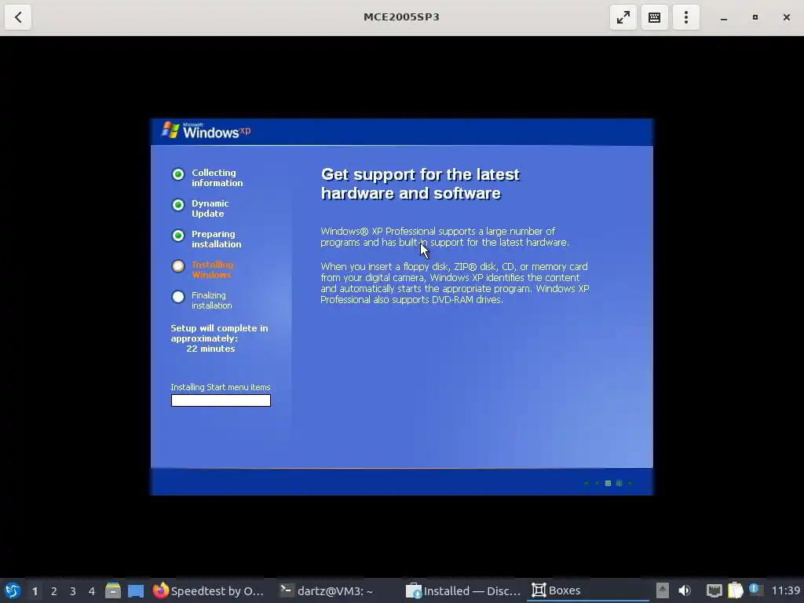Switch to workspace 1

[35, 591]
